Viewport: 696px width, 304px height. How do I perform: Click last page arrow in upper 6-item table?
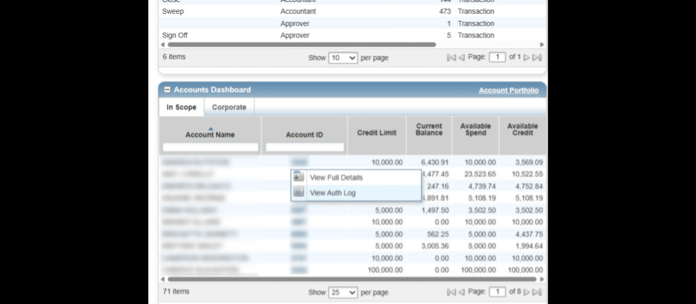point(537,57)
